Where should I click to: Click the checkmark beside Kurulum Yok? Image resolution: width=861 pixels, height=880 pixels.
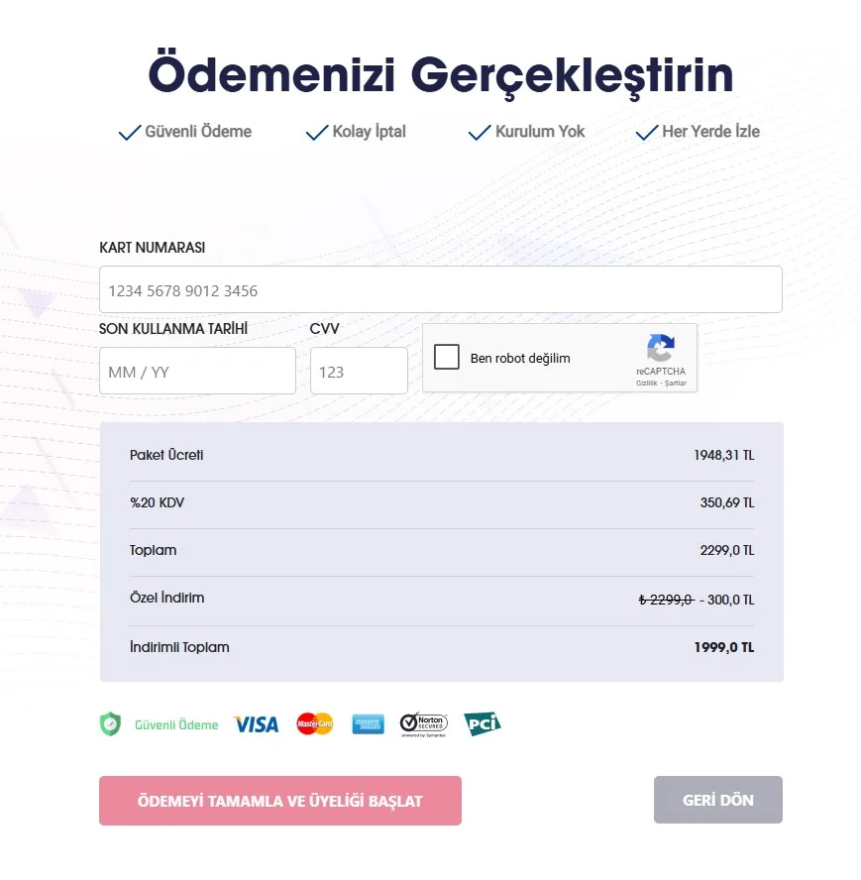click(480, 133)
